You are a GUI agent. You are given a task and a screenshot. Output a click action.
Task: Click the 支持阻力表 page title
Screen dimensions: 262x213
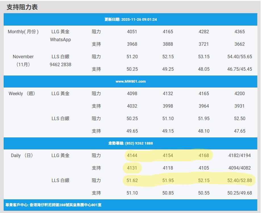(22, 7)
